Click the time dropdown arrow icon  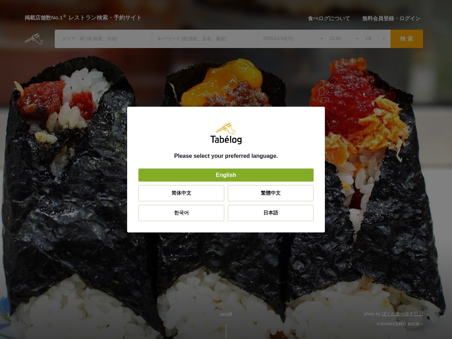(x=357, y=39)
